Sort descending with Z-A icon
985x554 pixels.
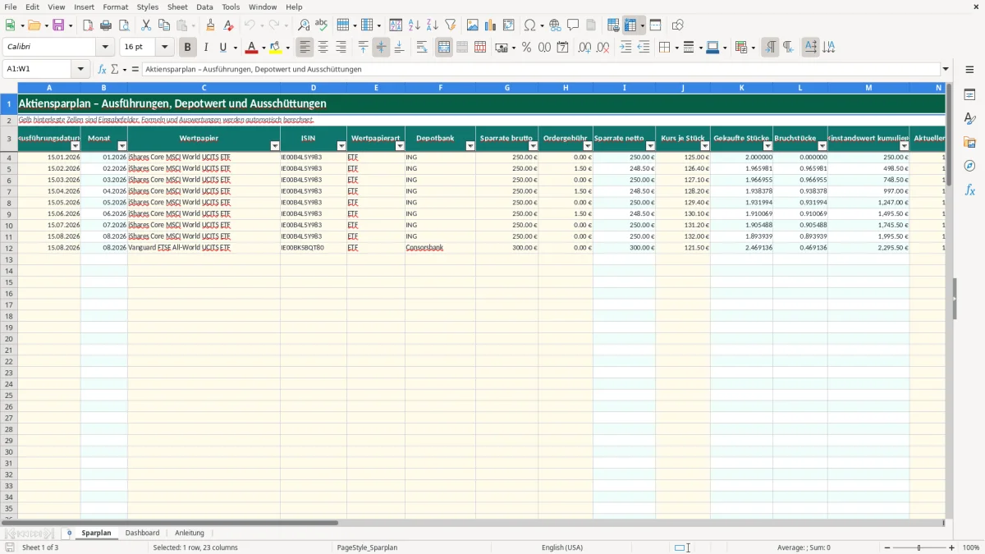(433, 25)
